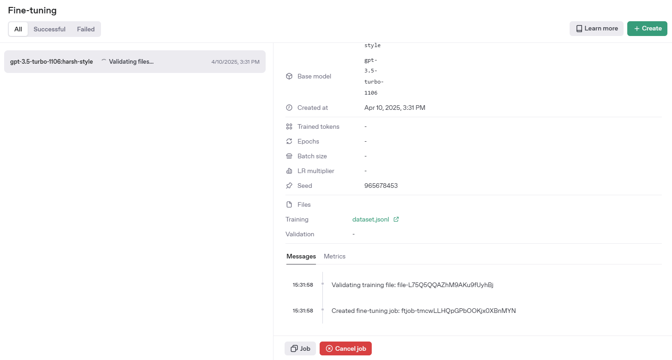Select the gpt-3.5-turbo-1106:harsh-style job entry
The width and height of the screenshot is (672, 360).
click(135, 61)
